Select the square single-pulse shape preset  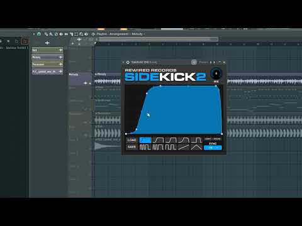(x=196, y=140)
